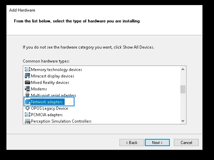
Task: Click the Multi-port serial adapters icon
Action: click(28, 95)
